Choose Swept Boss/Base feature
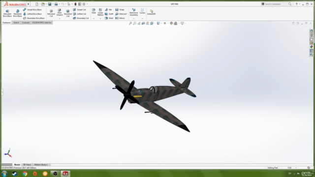Viewport: 315px width, 177px height. pyautogui.click(x=32, y=10)
